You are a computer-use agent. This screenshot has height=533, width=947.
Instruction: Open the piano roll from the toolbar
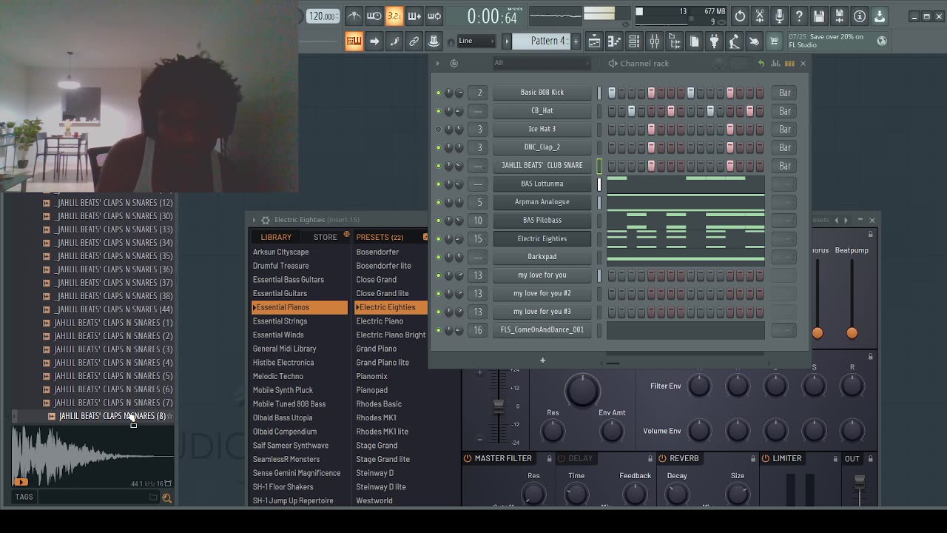[x=614, y=41]
